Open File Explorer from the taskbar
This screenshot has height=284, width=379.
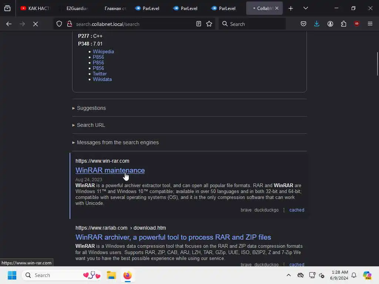(111, 275)
